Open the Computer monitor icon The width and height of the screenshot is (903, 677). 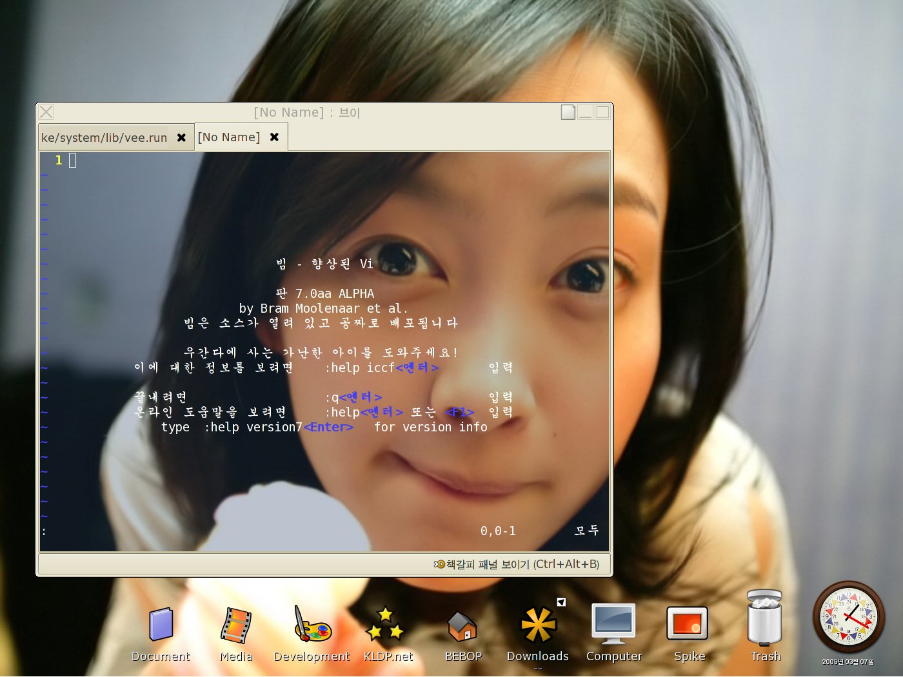pyautogui.click(x=613, y=623)
